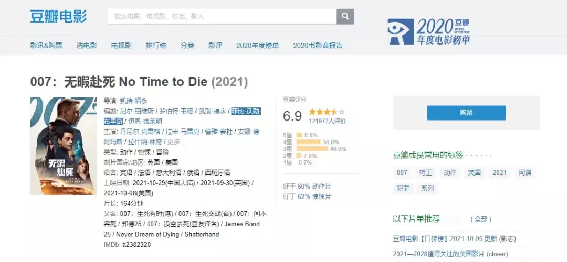Click the blue 购票 button
The image size is (567, 262).
(467, 113)
